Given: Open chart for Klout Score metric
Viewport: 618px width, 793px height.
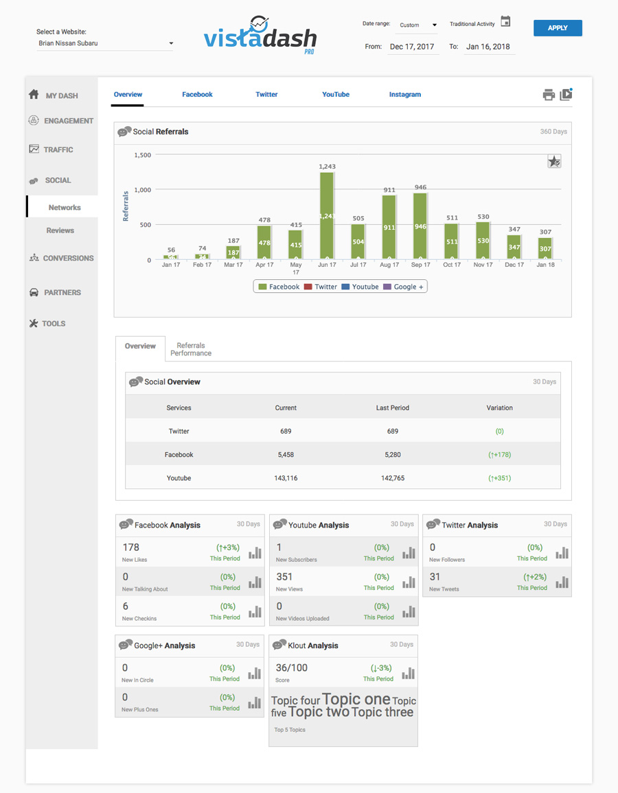Looking at the screenshot, I should (x=409, y=673).
